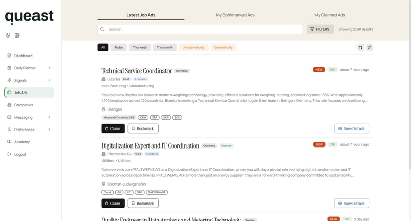Image resolution: width=411 pixels, height=221 pixels.
Task: Click the Cloud skill tag
Action: (107, 192)
